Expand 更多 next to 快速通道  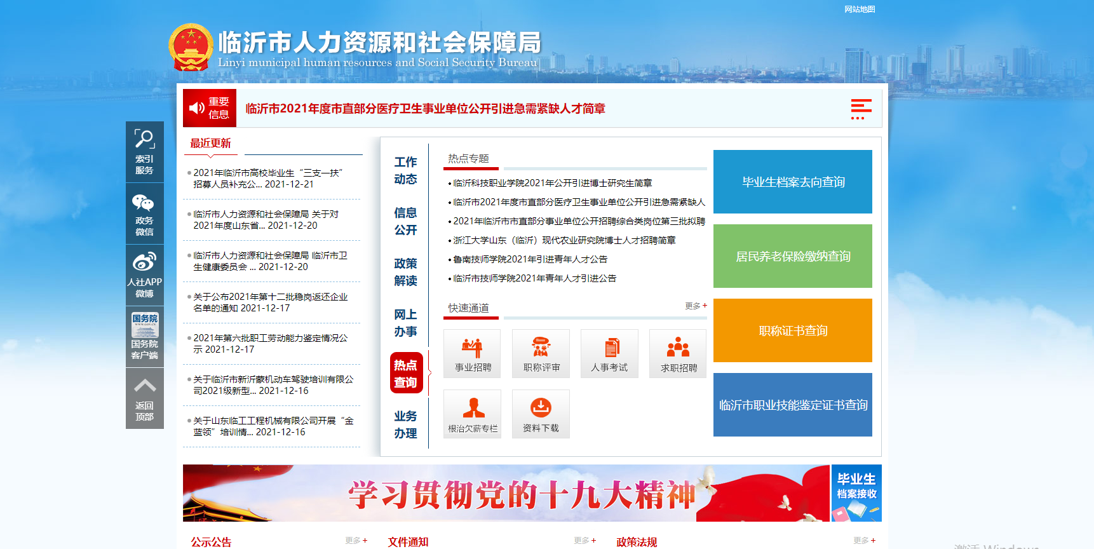(696, 306)
